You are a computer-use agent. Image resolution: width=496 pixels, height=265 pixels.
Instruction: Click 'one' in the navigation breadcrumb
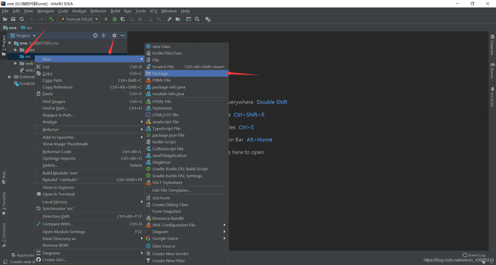point(10,27)
